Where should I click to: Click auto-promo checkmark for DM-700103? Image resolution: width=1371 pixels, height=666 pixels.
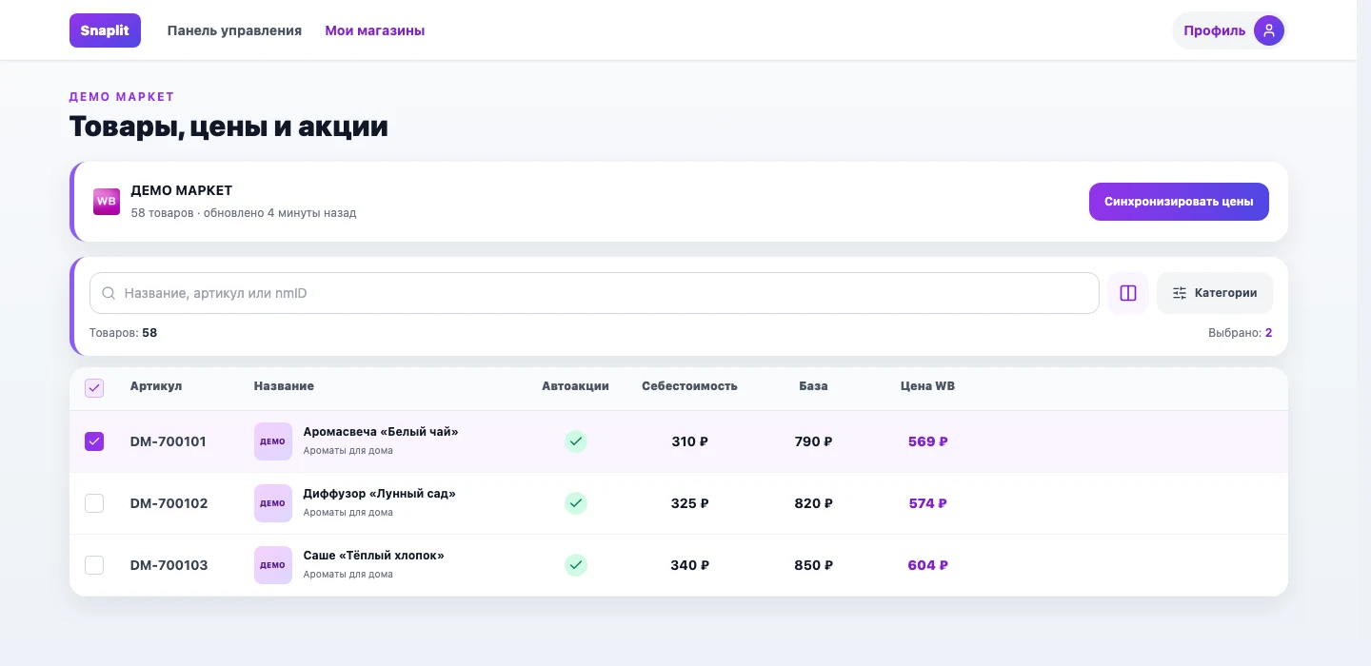point(575,565)
